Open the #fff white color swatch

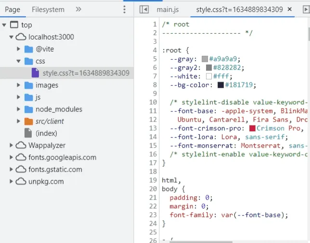coord(209,76)
